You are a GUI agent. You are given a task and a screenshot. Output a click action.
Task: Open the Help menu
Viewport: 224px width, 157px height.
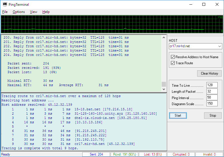pyautogui.click(x=46, y=12)
